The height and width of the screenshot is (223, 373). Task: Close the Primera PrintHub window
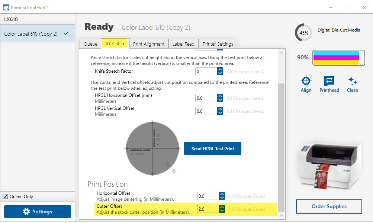coord(364,7)
